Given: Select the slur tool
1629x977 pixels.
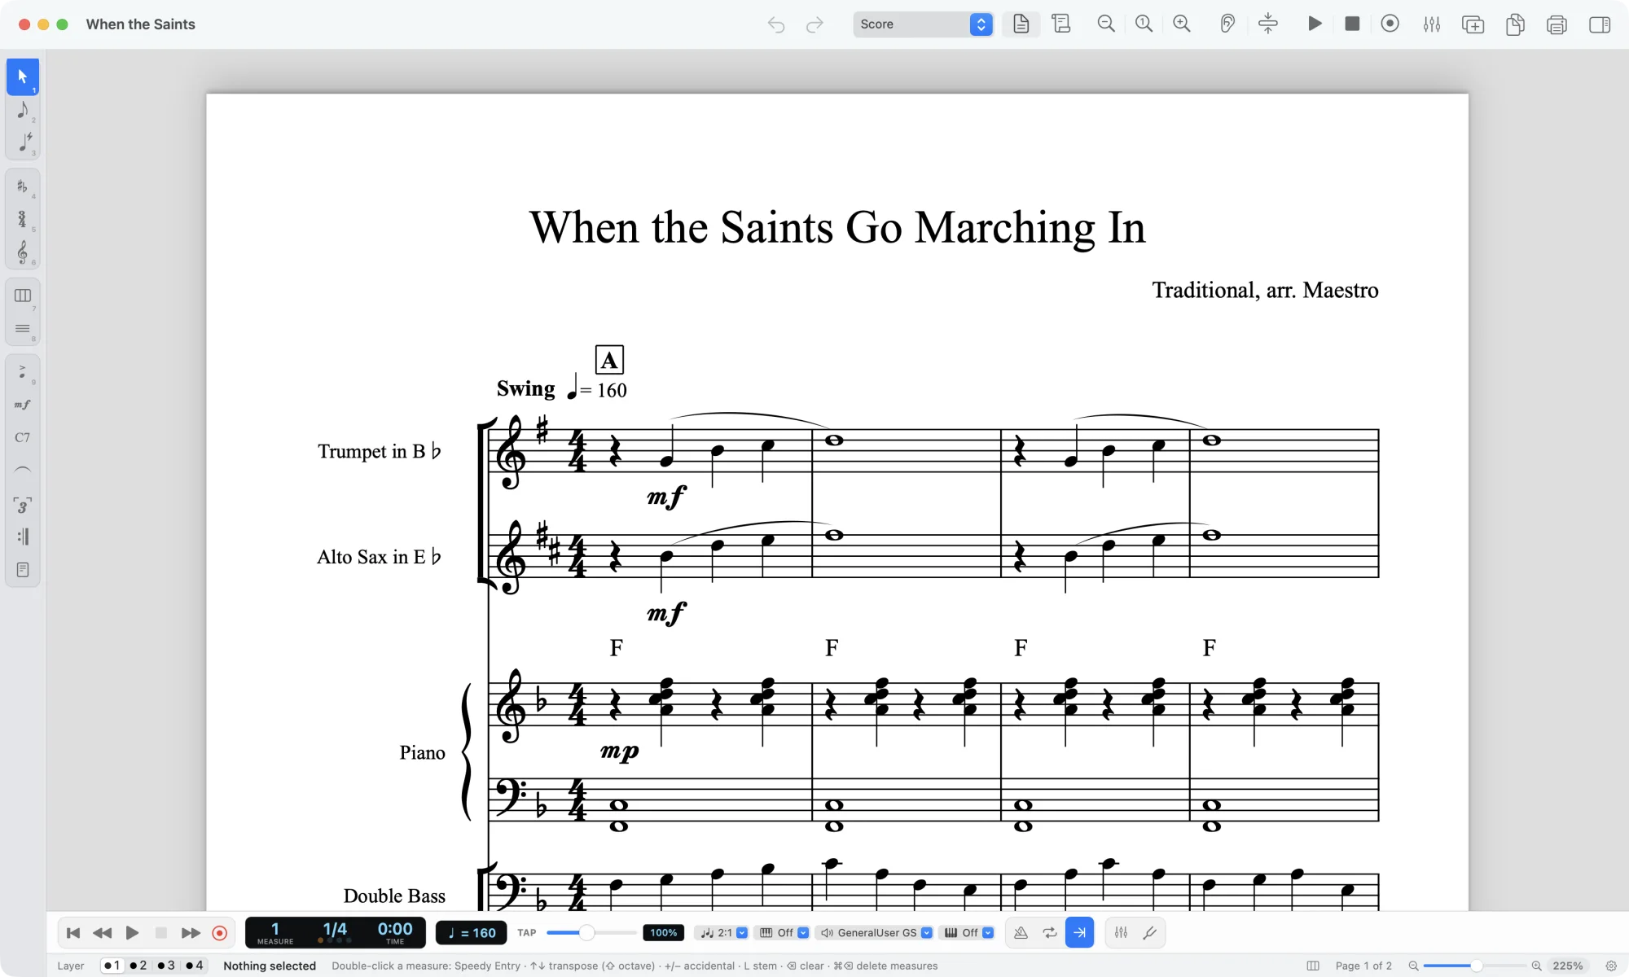Looking at the screenshot, I should 23,471.
